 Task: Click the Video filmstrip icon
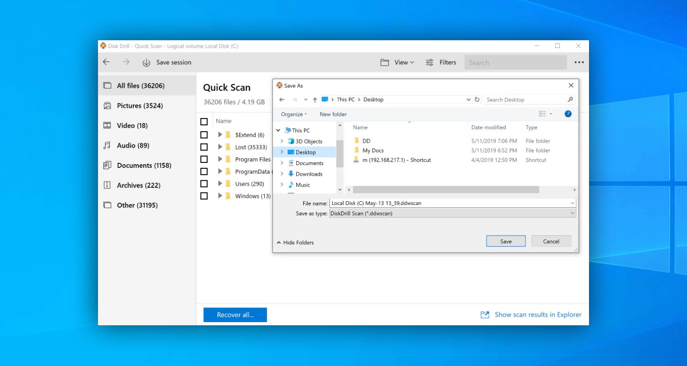click(x=107, y=125)
